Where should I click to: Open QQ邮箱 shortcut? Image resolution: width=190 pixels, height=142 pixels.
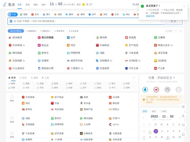(x=160, y=61)
